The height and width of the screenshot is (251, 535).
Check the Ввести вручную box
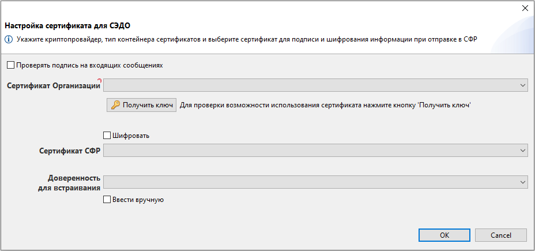click(107, 200)
